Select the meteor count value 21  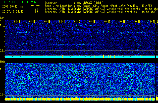36,9
